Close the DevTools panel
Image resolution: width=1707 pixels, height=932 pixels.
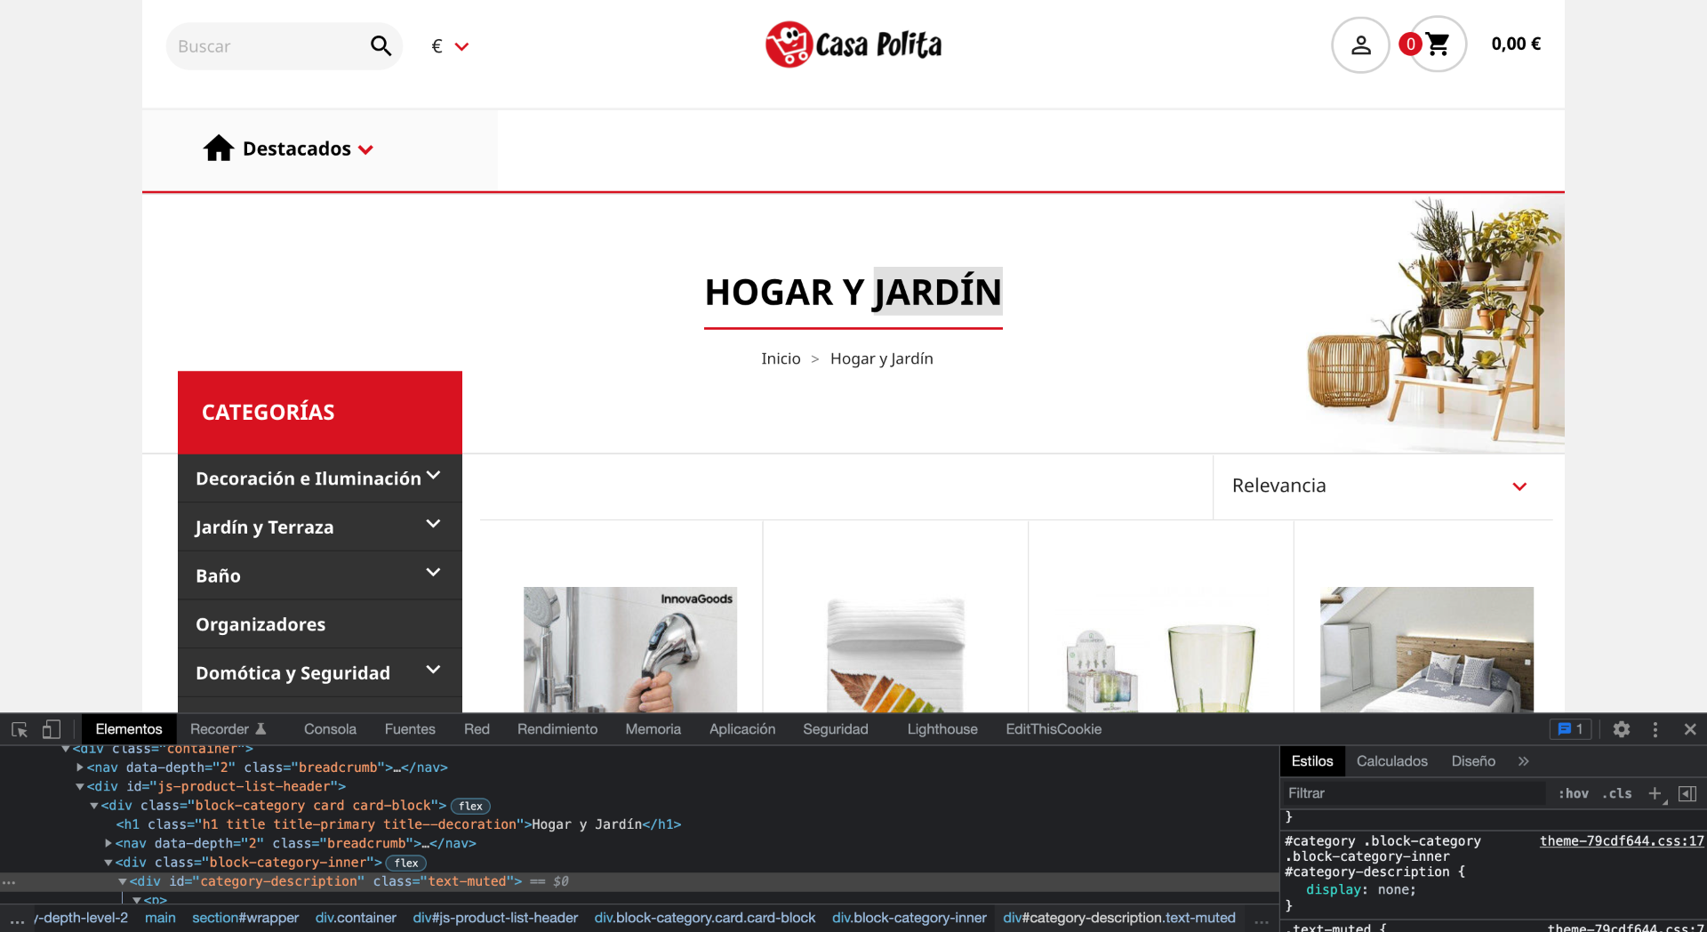[x=1690, y=729]
